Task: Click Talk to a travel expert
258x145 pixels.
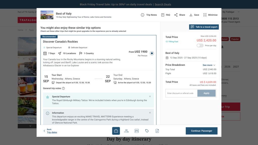Action: coord(204,27)
